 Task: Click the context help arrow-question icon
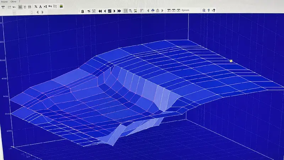[213, 10]
